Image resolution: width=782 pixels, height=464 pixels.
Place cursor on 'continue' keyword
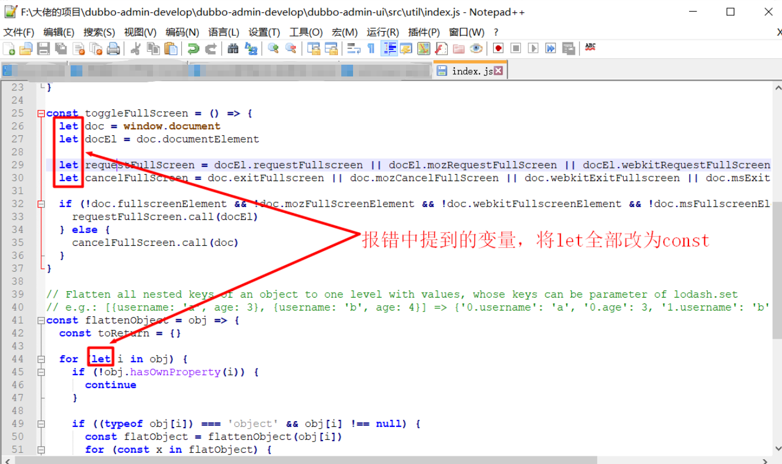111,385
